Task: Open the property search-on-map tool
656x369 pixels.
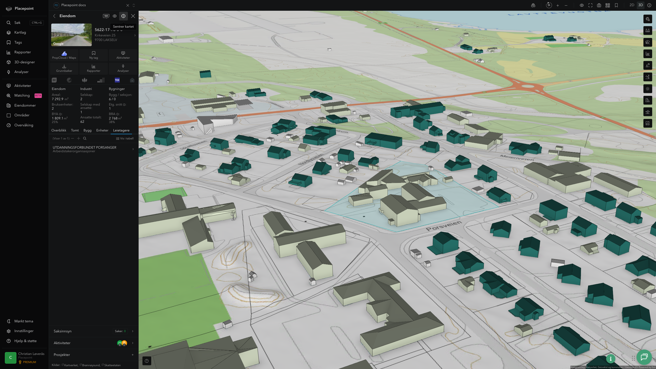Action: click(648, 42)
